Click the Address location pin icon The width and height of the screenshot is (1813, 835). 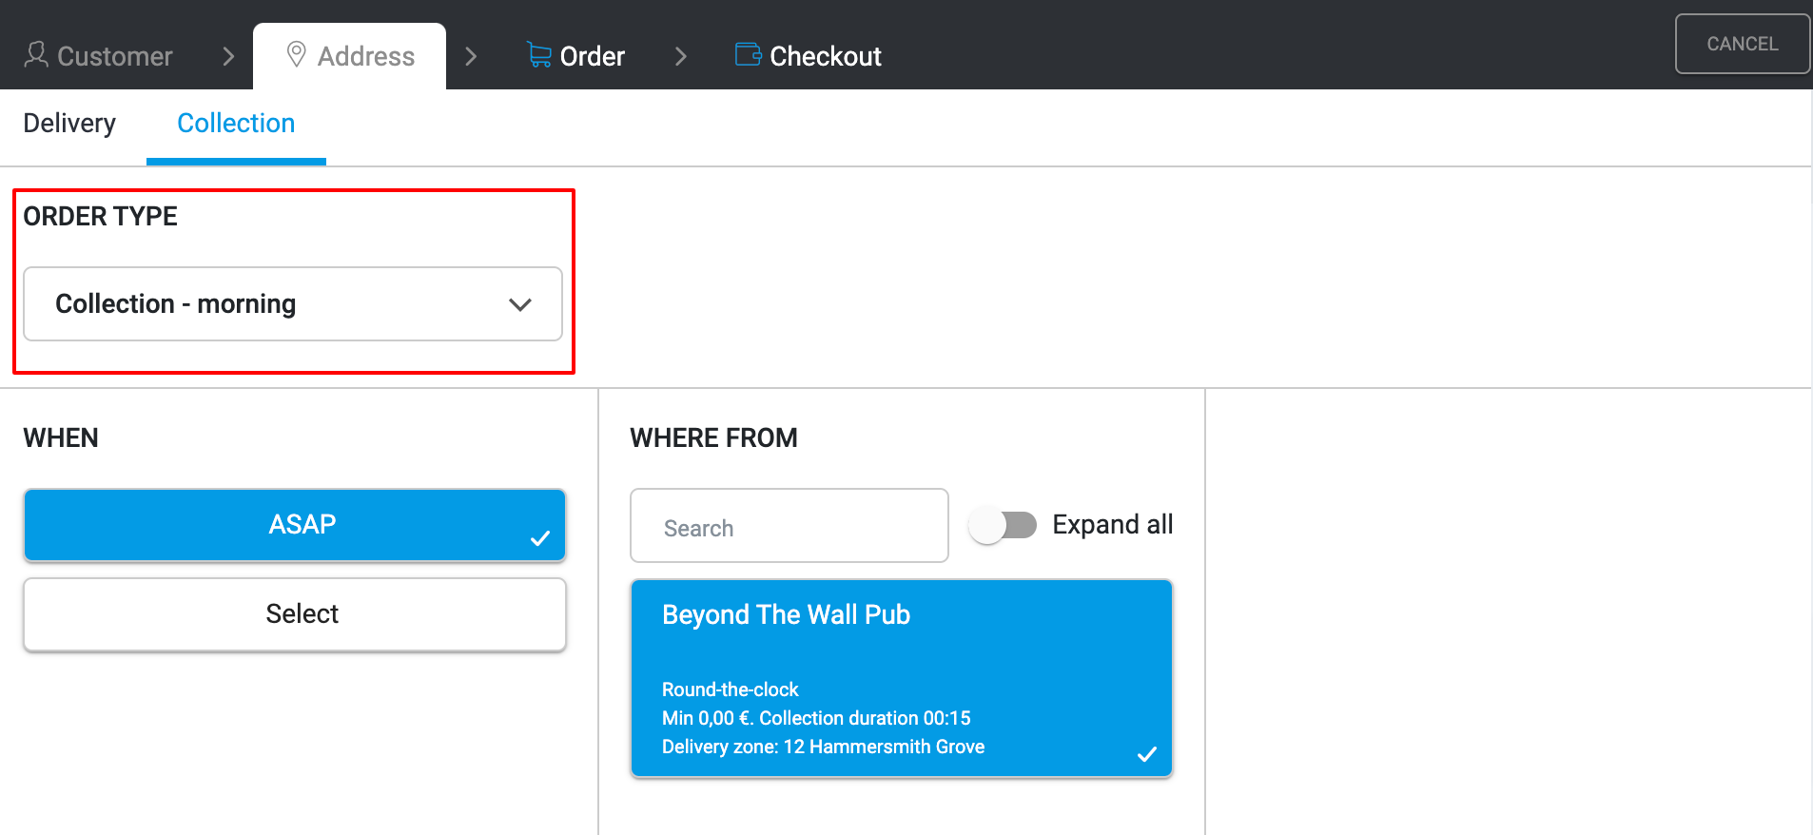[296, 54]
